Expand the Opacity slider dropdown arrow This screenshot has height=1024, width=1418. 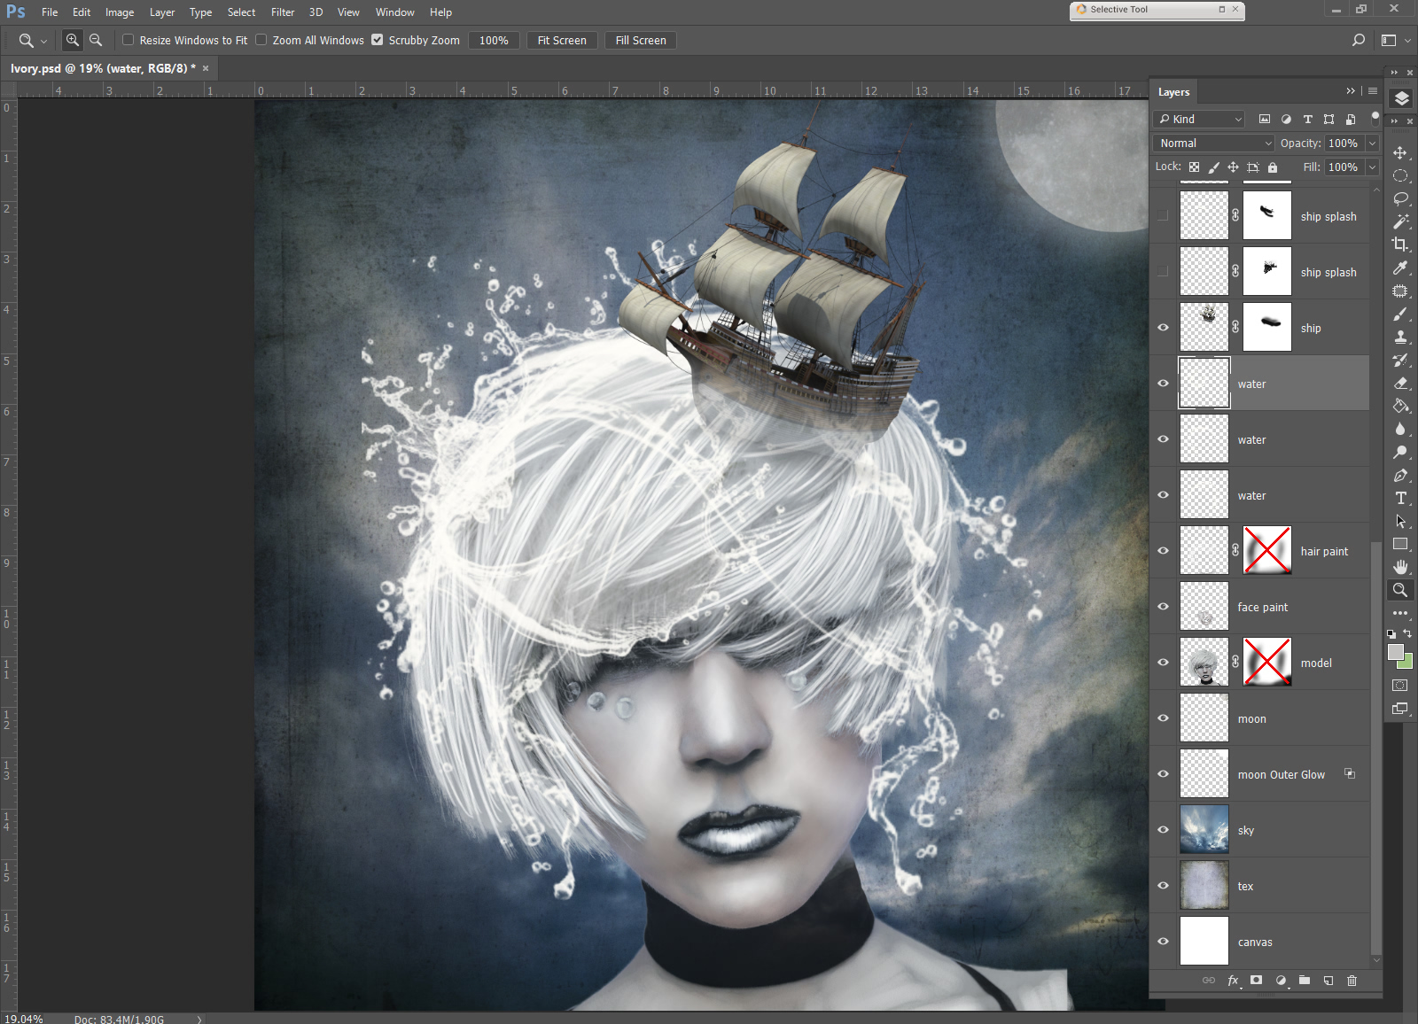(1372, 143)
